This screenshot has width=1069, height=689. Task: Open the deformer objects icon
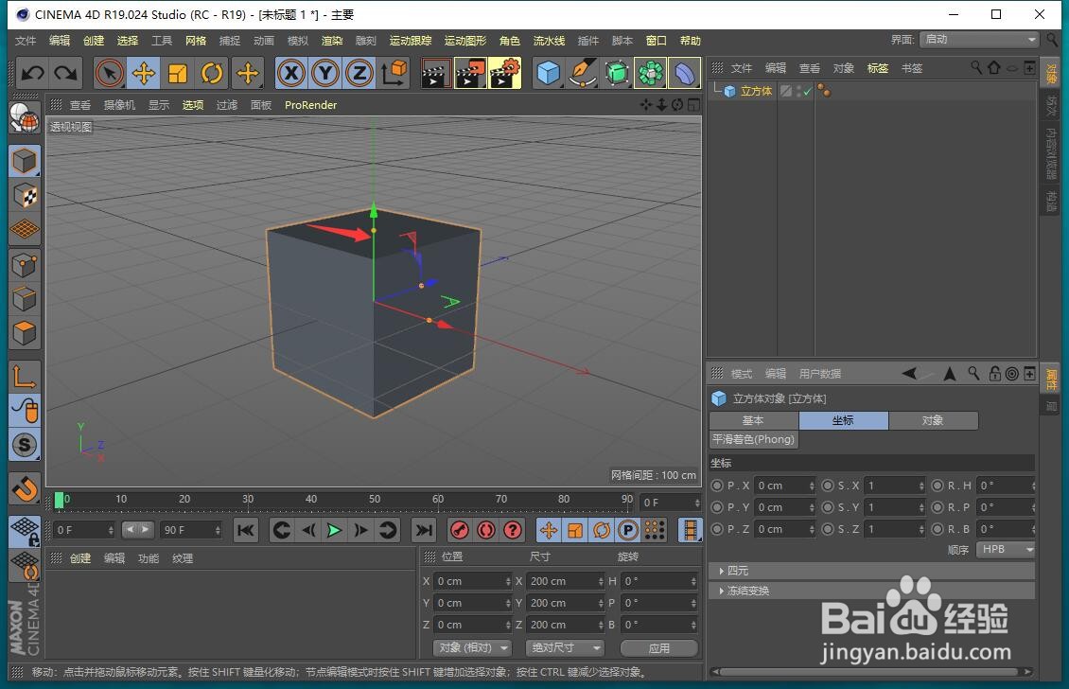click(x=684, y=73)
